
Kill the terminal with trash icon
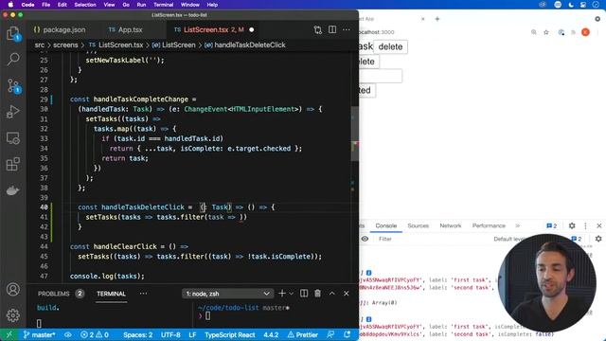coord(317,294)
